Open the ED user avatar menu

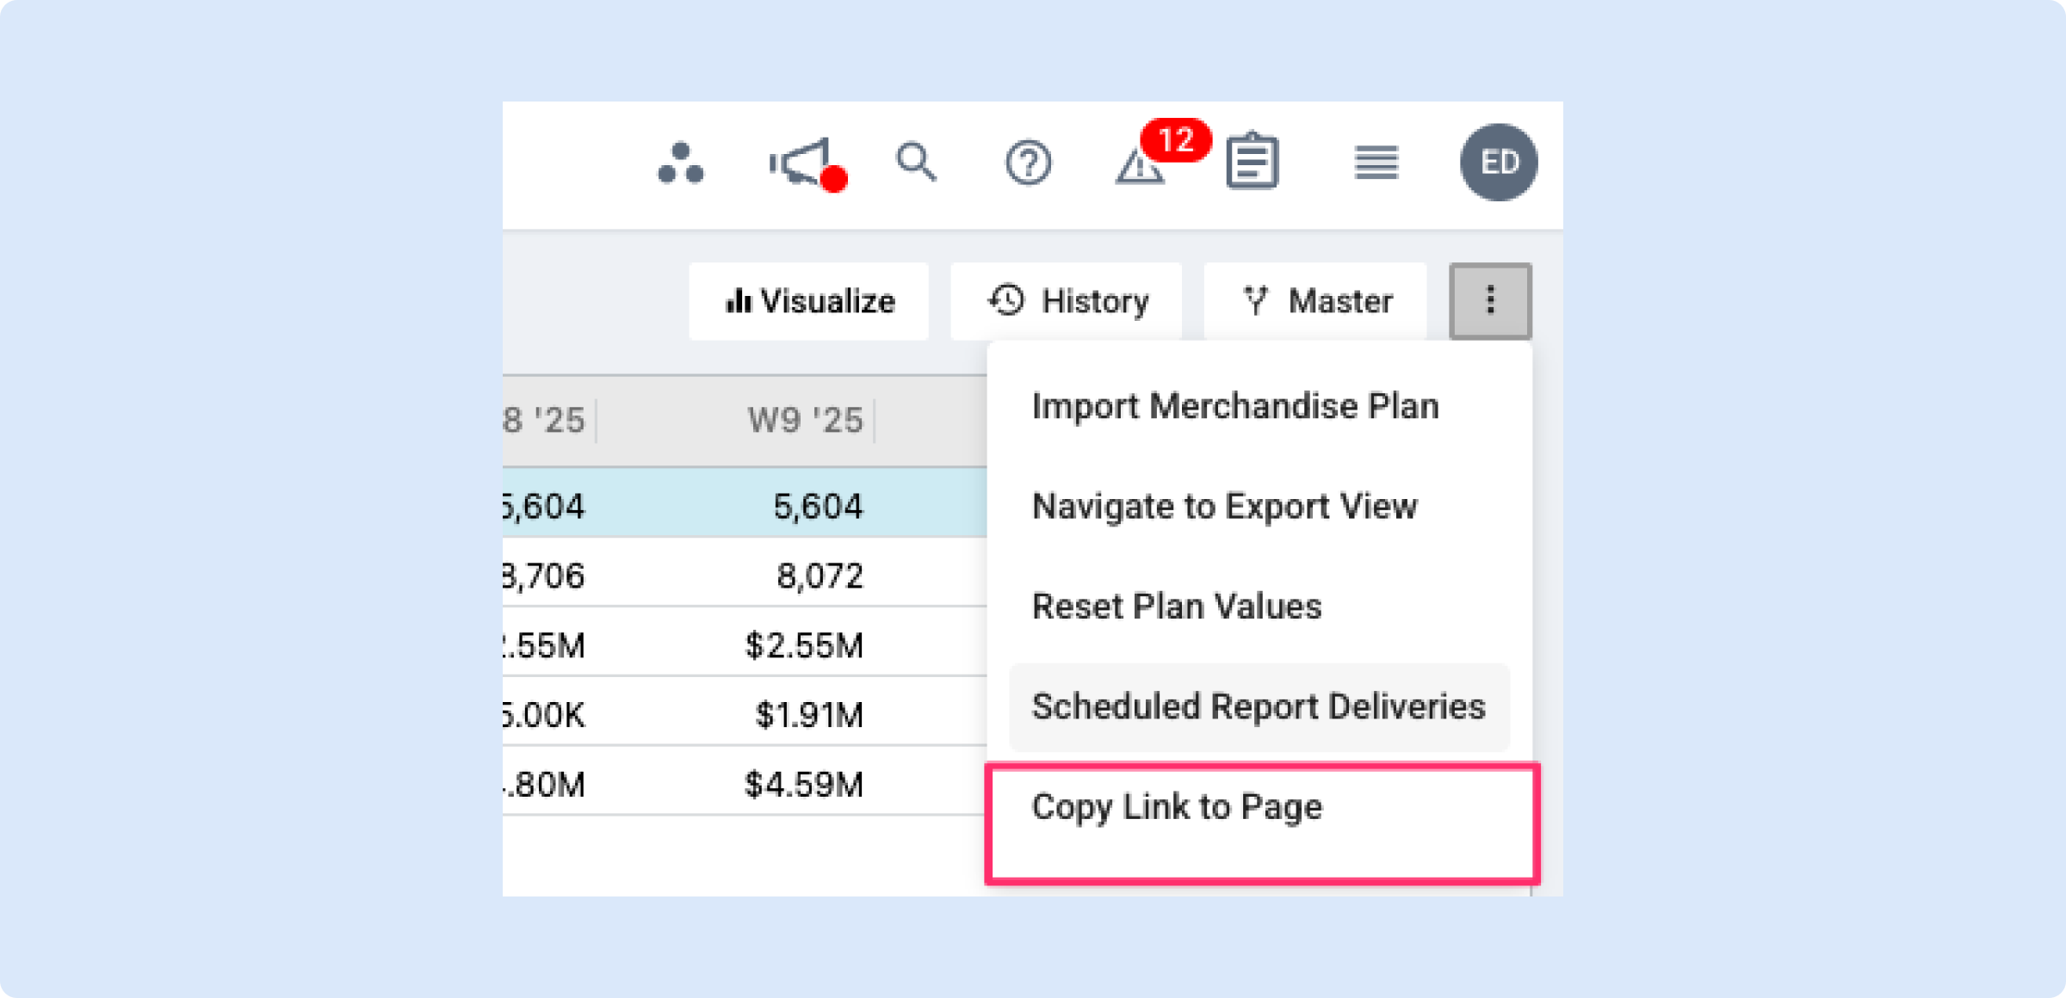point(1498,162)
